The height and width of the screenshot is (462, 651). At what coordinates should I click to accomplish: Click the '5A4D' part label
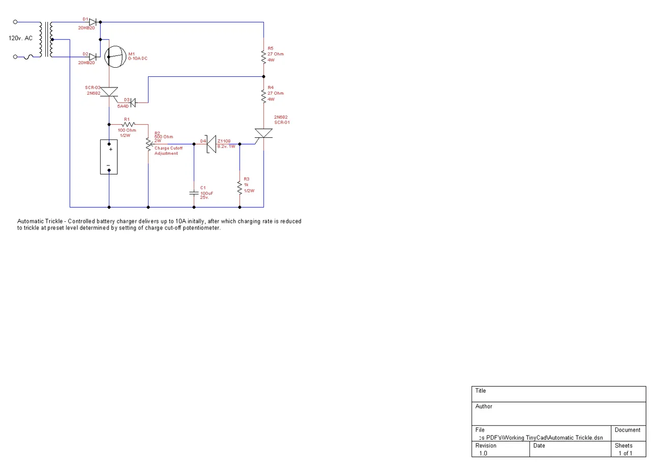pyautogui.click(x=123, y=106)
